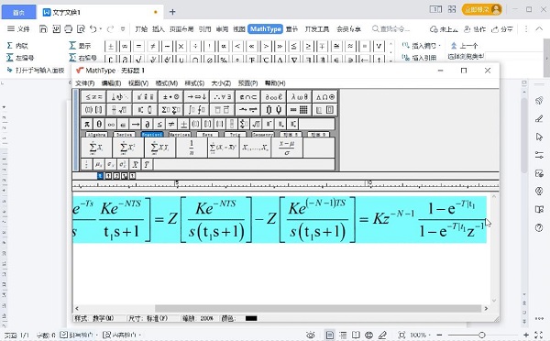
Task: Click the 上一个 navigation button
Action: point(464,46)
